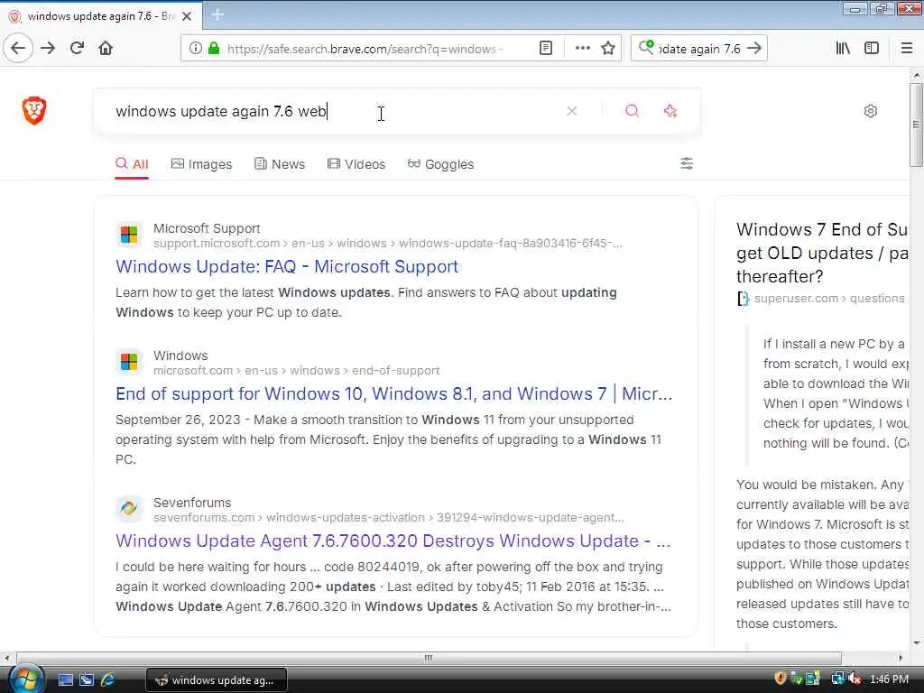Click the Brave lion logo

pos(34,111)
